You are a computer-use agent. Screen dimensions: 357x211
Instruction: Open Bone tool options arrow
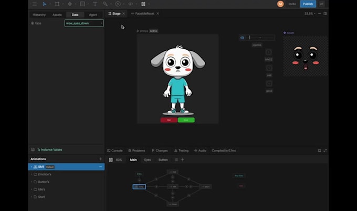pyautogui.click(x=111, y=4)
